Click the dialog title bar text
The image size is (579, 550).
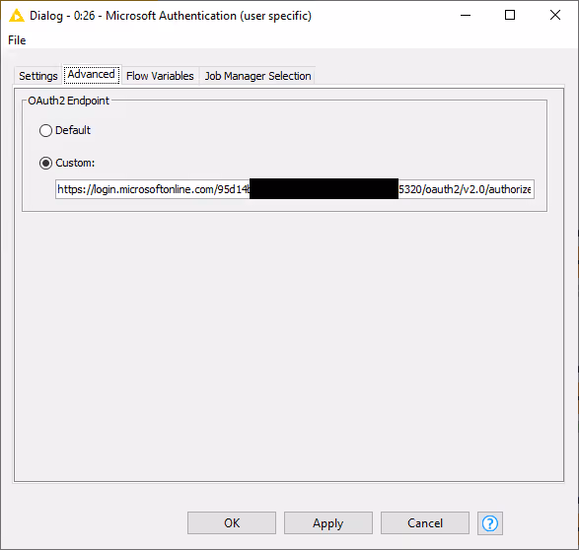point(171,16)
